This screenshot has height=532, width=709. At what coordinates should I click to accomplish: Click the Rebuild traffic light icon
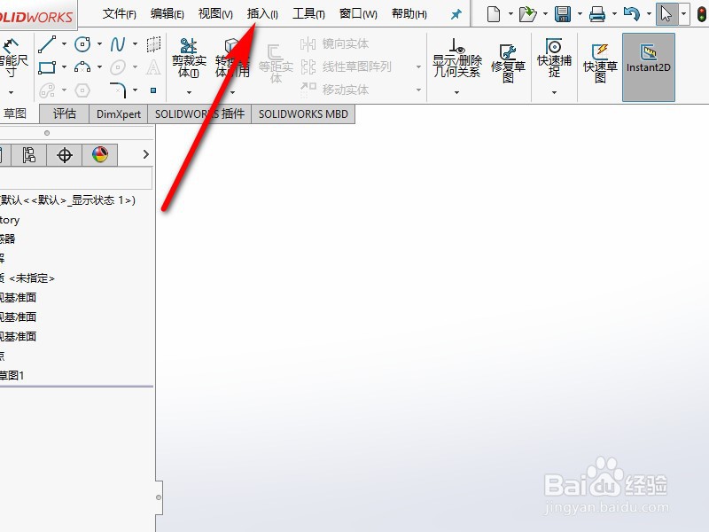[701, 14]
